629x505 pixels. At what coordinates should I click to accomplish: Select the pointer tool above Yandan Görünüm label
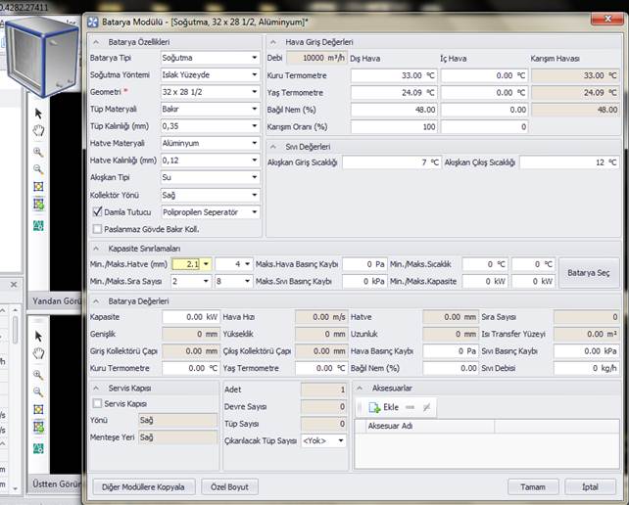coord(39,114)
